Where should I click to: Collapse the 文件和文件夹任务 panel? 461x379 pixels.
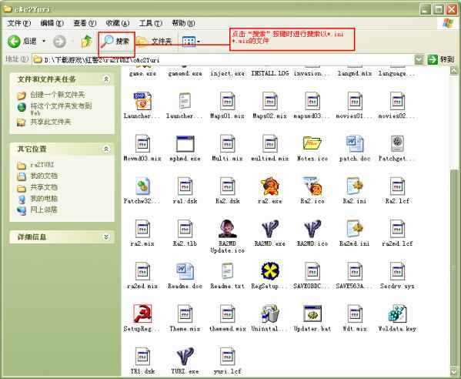coord(106,79)
